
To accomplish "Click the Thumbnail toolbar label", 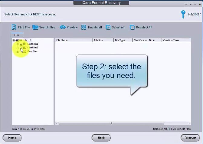I will [x=95, y=27].
